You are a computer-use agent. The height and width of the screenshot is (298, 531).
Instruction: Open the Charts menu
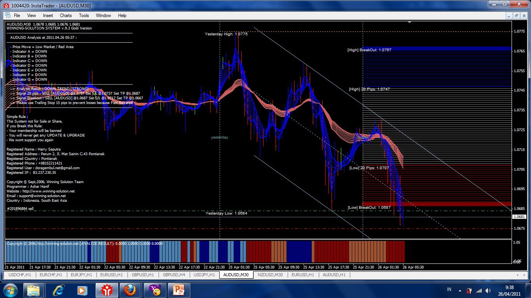tap(66, 16)
